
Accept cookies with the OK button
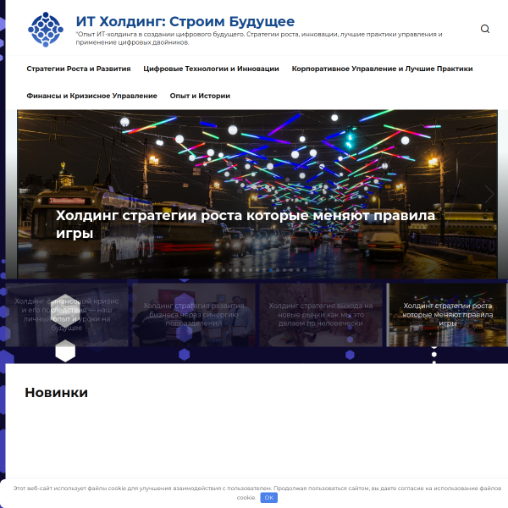click(269, 498)
